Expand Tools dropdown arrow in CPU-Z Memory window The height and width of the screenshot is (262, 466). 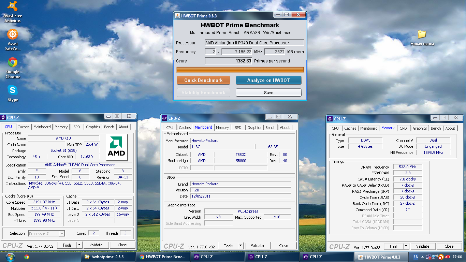pos(406,246)
